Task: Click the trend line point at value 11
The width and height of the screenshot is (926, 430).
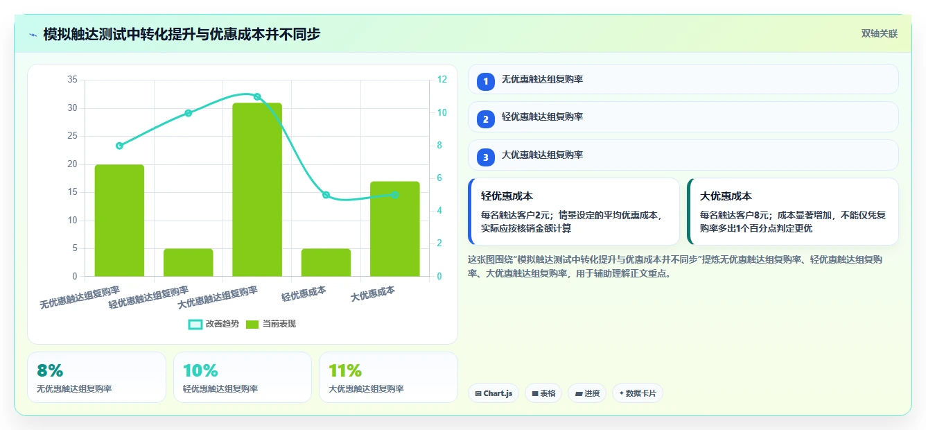Action: 257,96
